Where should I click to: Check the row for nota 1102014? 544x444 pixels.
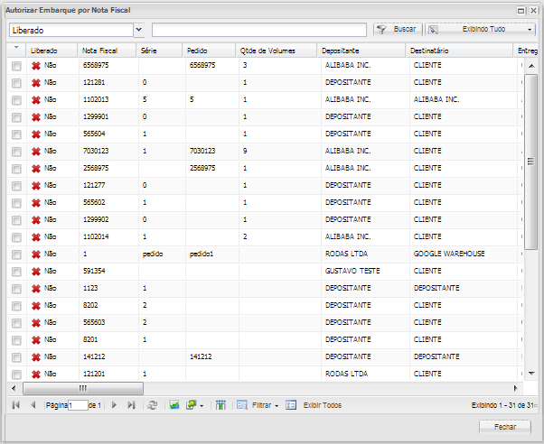coord(16,237)
